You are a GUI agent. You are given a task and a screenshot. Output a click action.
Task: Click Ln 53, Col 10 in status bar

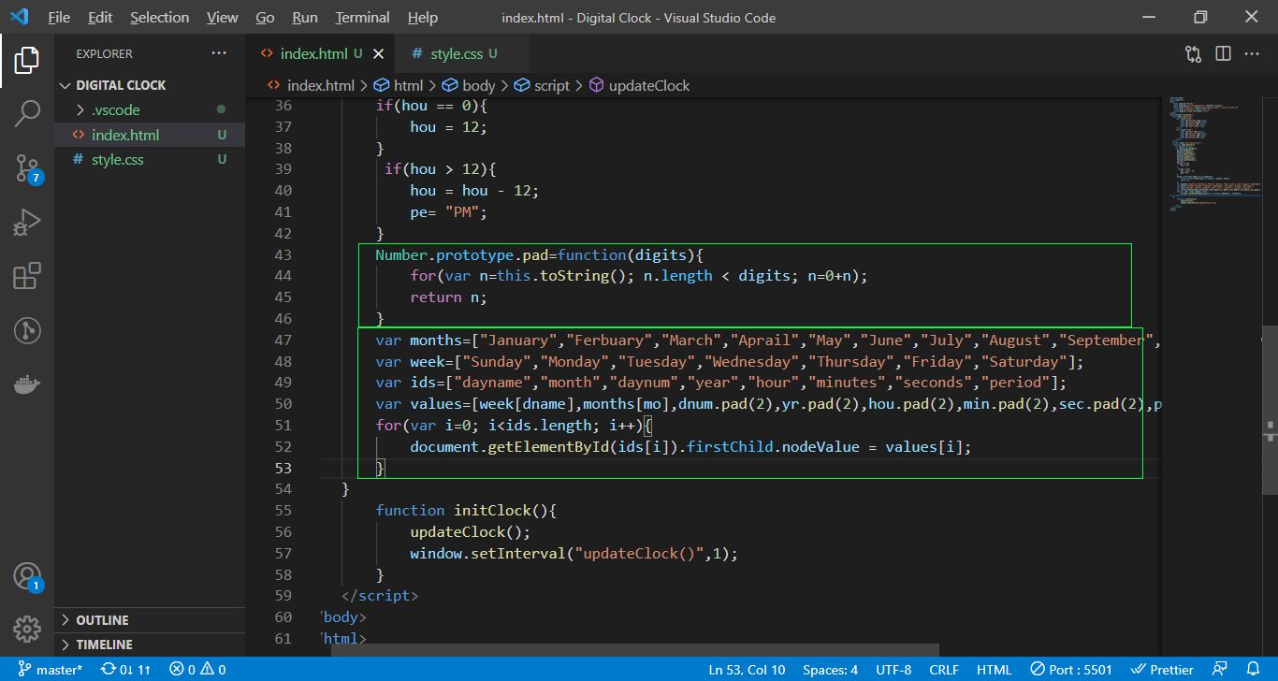[747, 669]
